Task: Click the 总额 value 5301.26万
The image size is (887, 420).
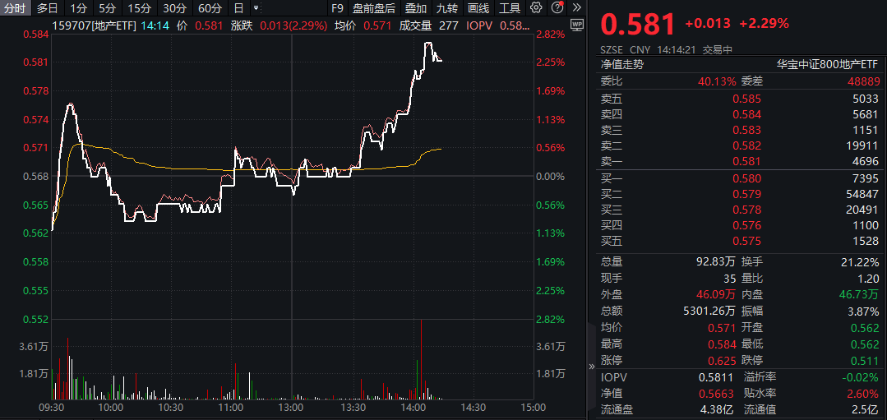Action: (710, 311)
